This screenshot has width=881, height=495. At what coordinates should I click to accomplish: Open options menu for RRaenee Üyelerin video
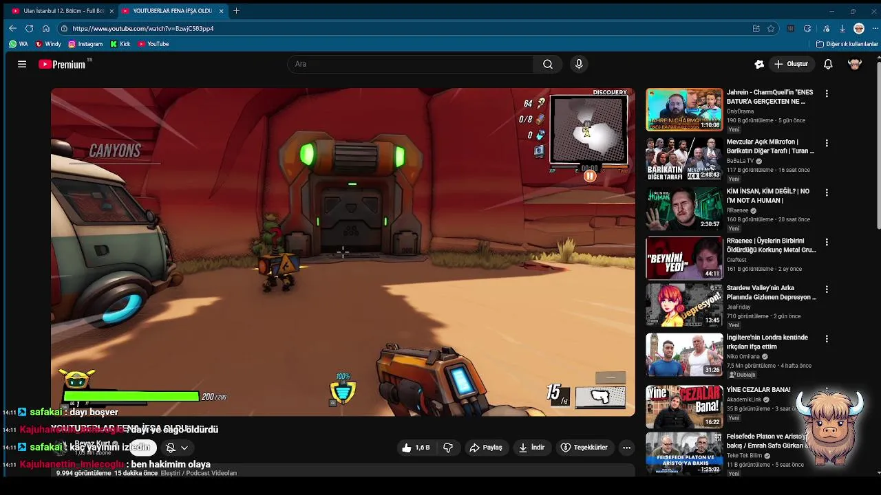coord(827,242)
